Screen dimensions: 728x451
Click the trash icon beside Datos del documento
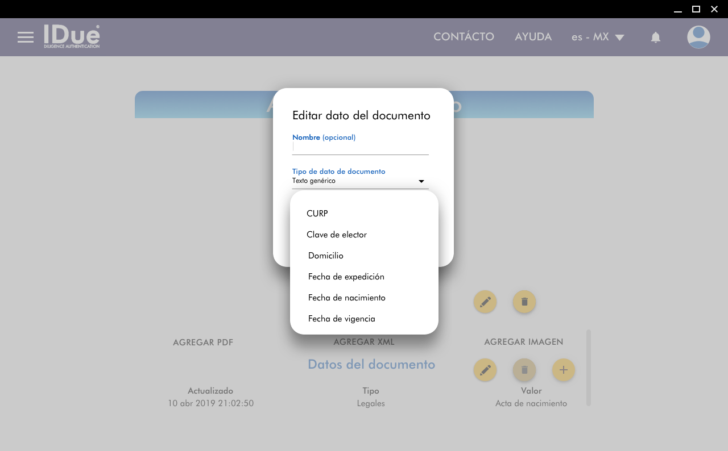(524, 370)
